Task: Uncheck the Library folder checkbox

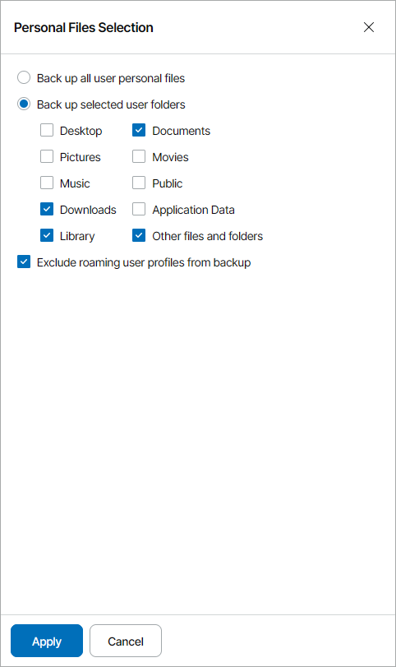Action: click(47, 236)
